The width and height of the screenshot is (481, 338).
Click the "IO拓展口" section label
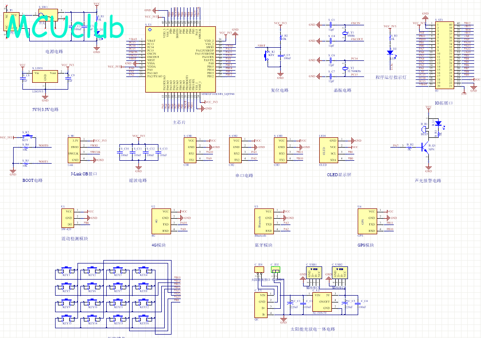coord(444,103)
